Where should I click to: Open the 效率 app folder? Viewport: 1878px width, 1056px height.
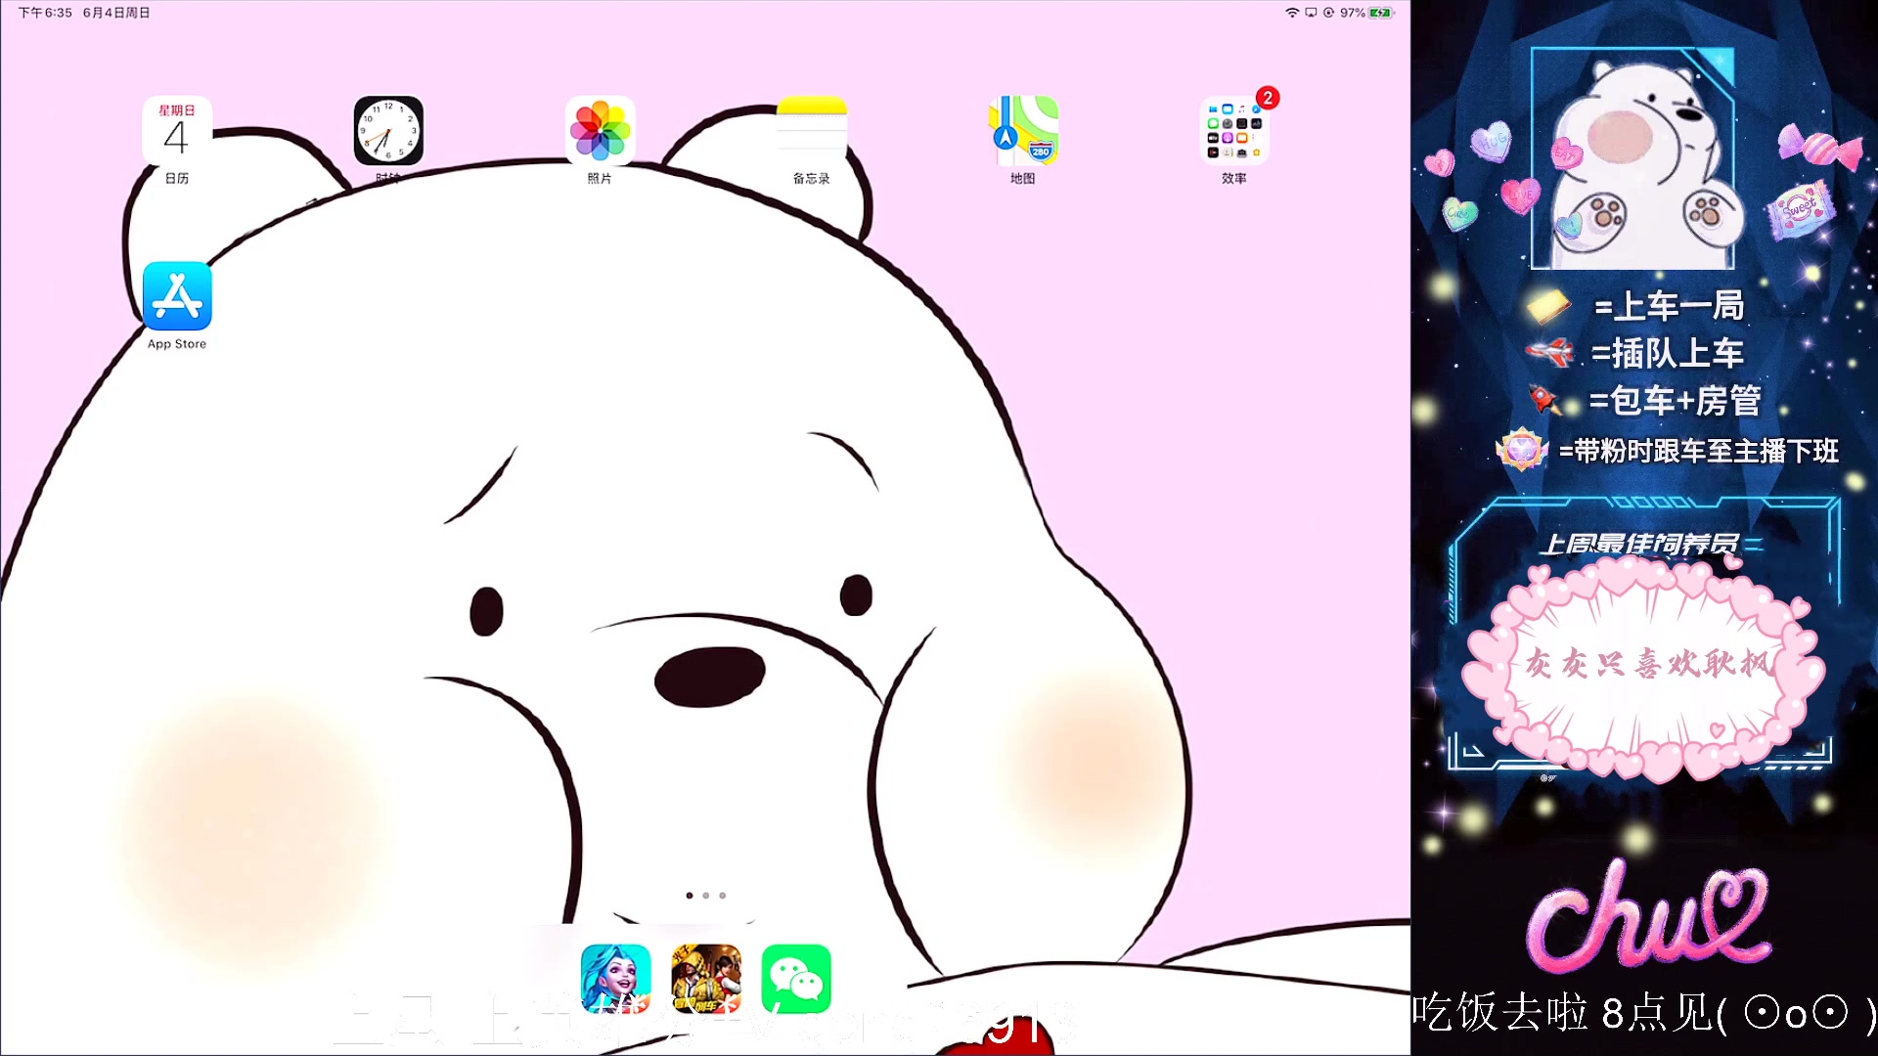(x=1233, y=131)
